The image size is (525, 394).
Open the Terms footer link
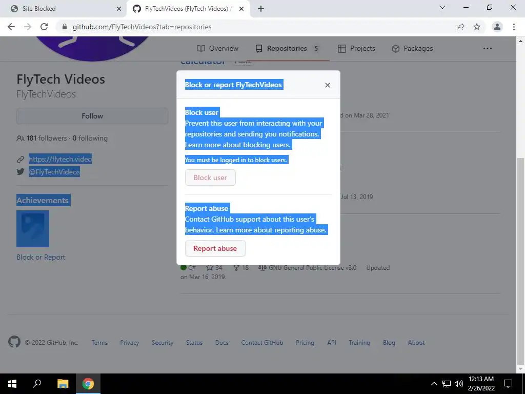(99, 342)
